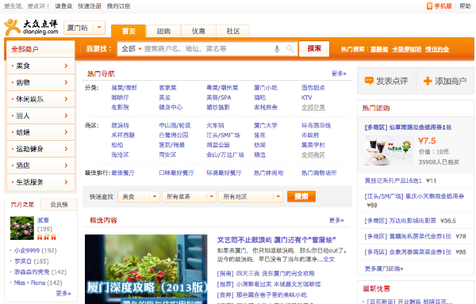Click user 罗深白 in the ranking
The height and width of the screenshot is (304, 476).
pyautogui.click(x=23, y=261)
